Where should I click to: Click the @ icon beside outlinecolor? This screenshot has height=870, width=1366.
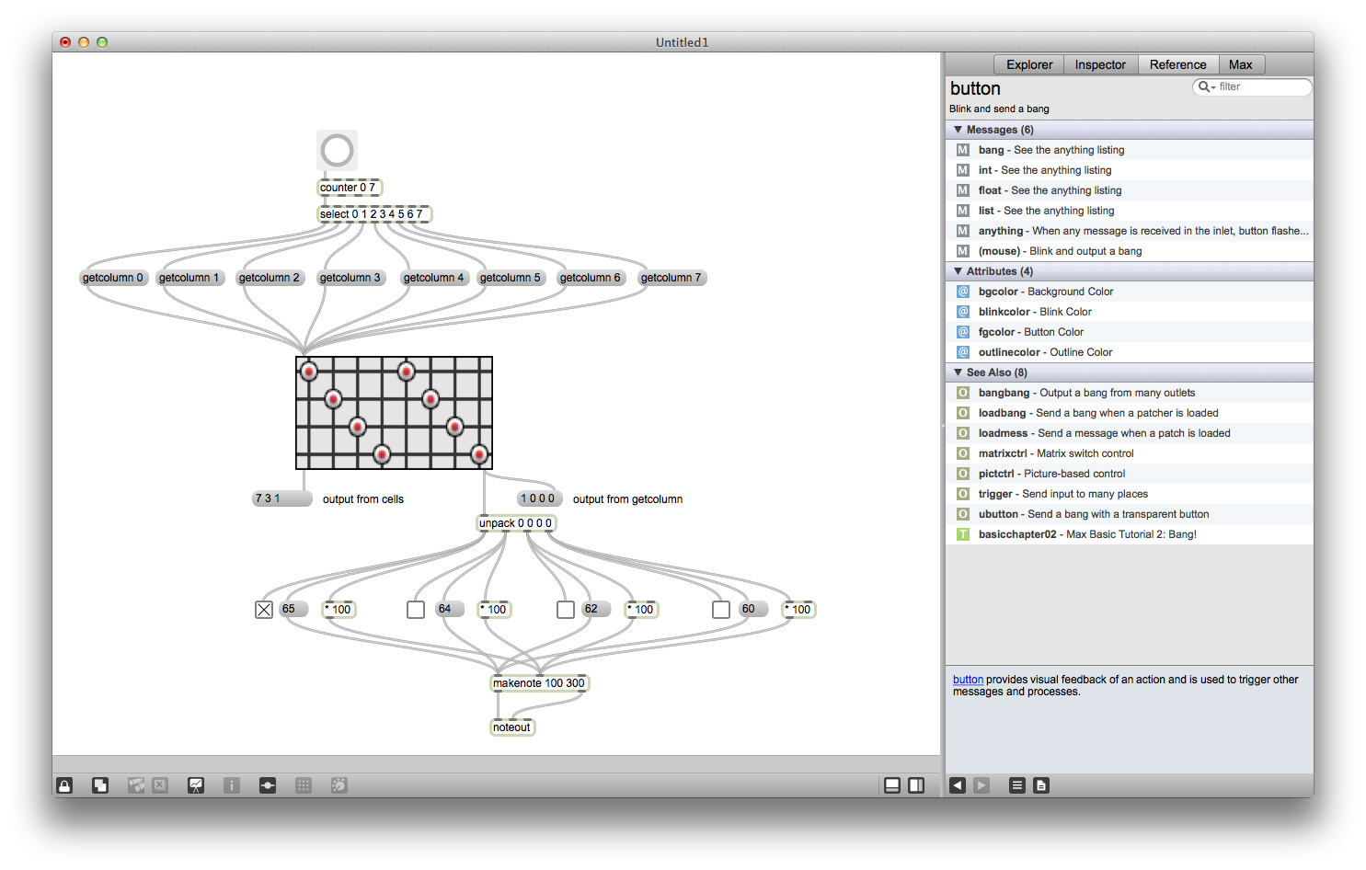pos(962,352)
